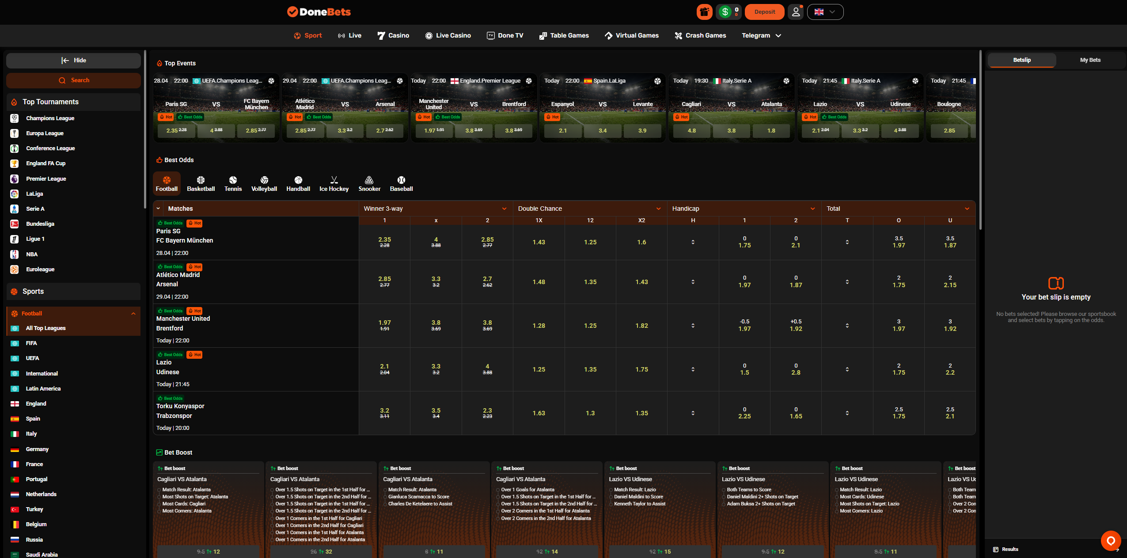The height and width of the screenshot is (558, 1127).
Task: Click the Euroleague logo icon
Action: point(15,269)
